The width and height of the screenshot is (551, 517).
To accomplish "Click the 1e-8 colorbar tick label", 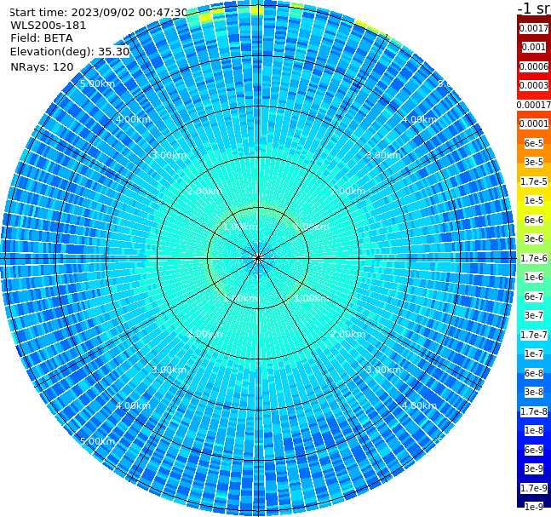I will [534, 430].
